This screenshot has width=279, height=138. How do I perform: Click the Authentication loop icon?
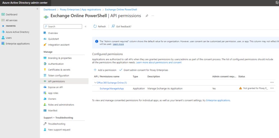pyautogui.click(x=45, y=64)
